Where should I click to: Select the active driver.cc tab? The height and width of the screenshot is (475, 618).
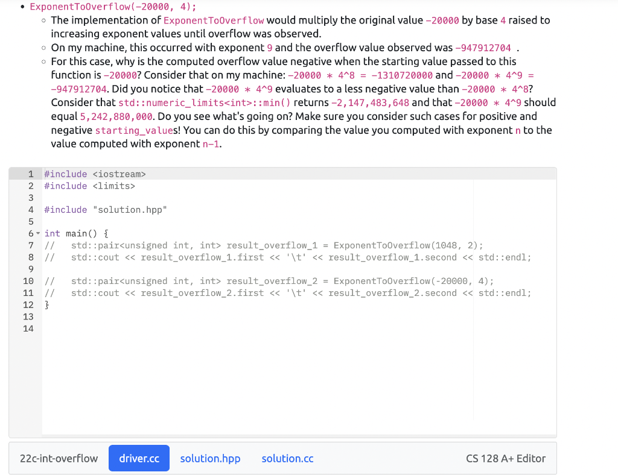(x=139, y=458)
